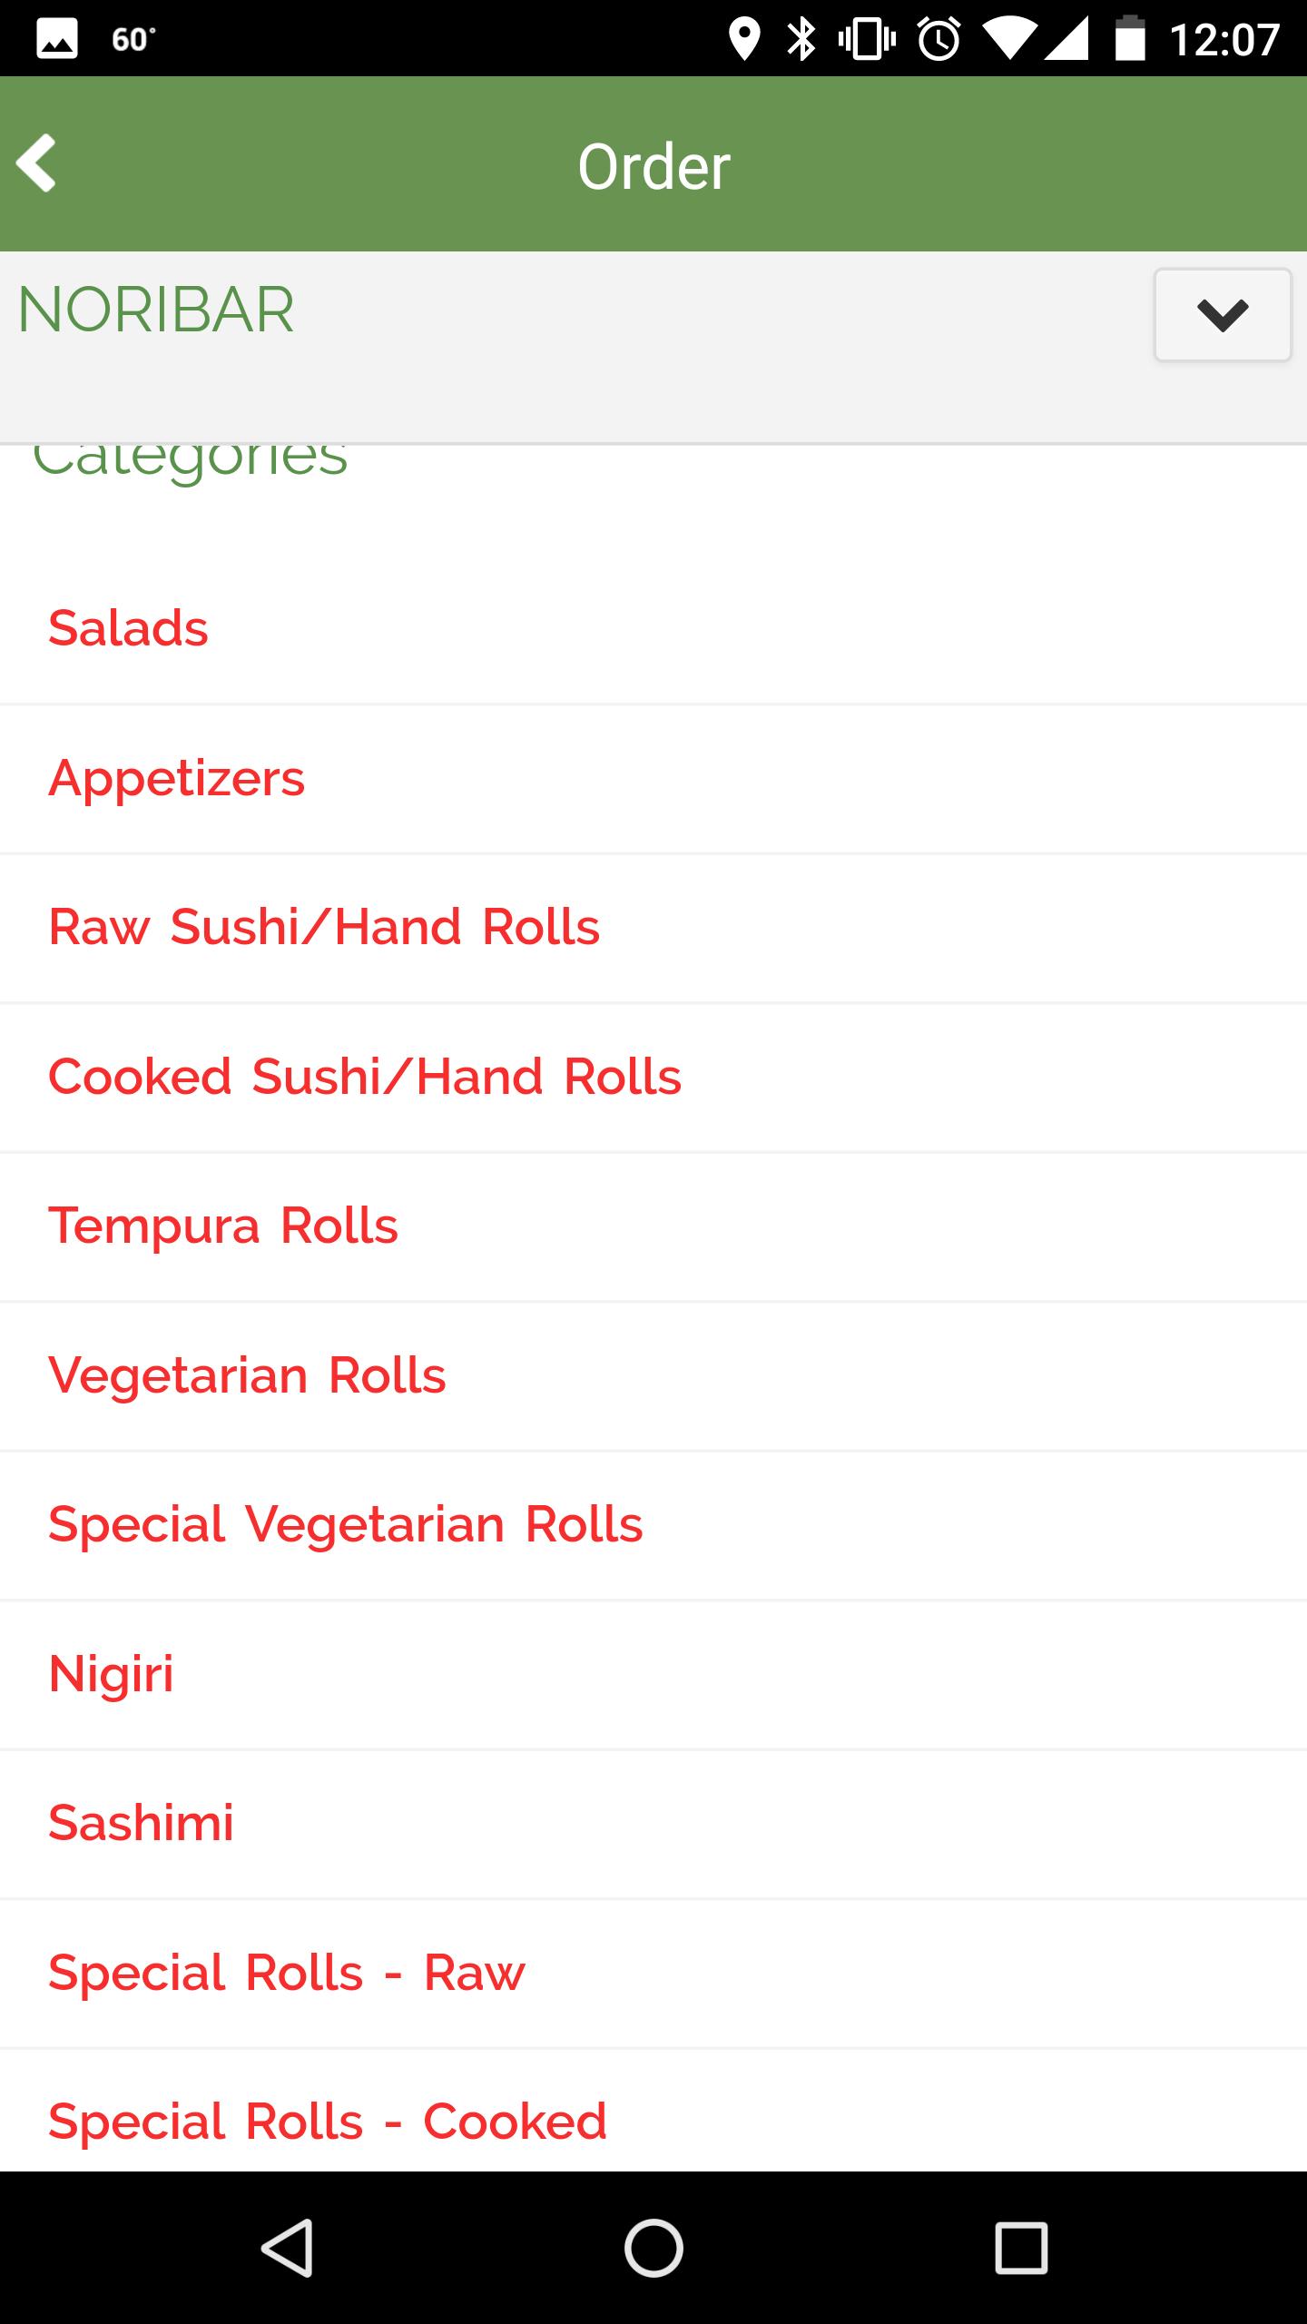Open the Tempura Rolls list
Image resolution: width=1307 pixels, height=2324 pixels.
223,1226
